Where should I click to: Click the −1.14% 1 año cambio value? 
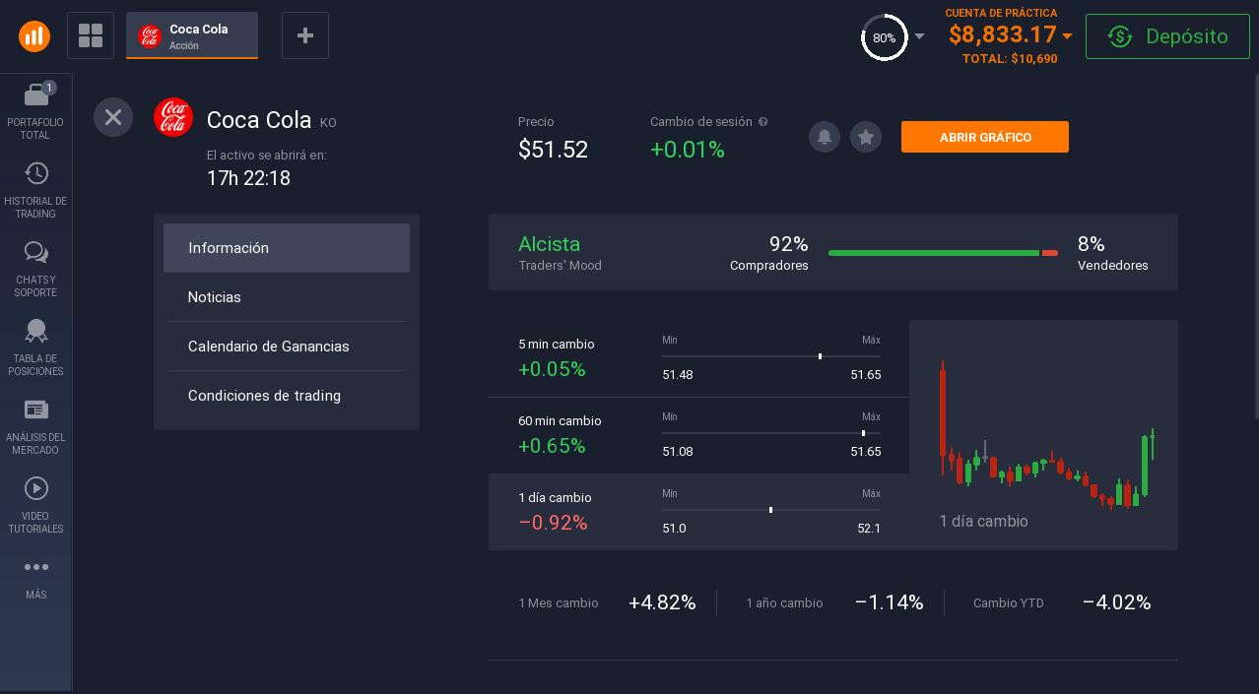pyautogui.click(x=890, y=602)
